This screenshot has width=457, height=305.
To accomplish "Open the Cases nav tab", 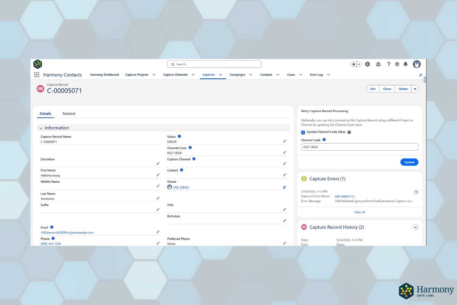I will [291, 75].
